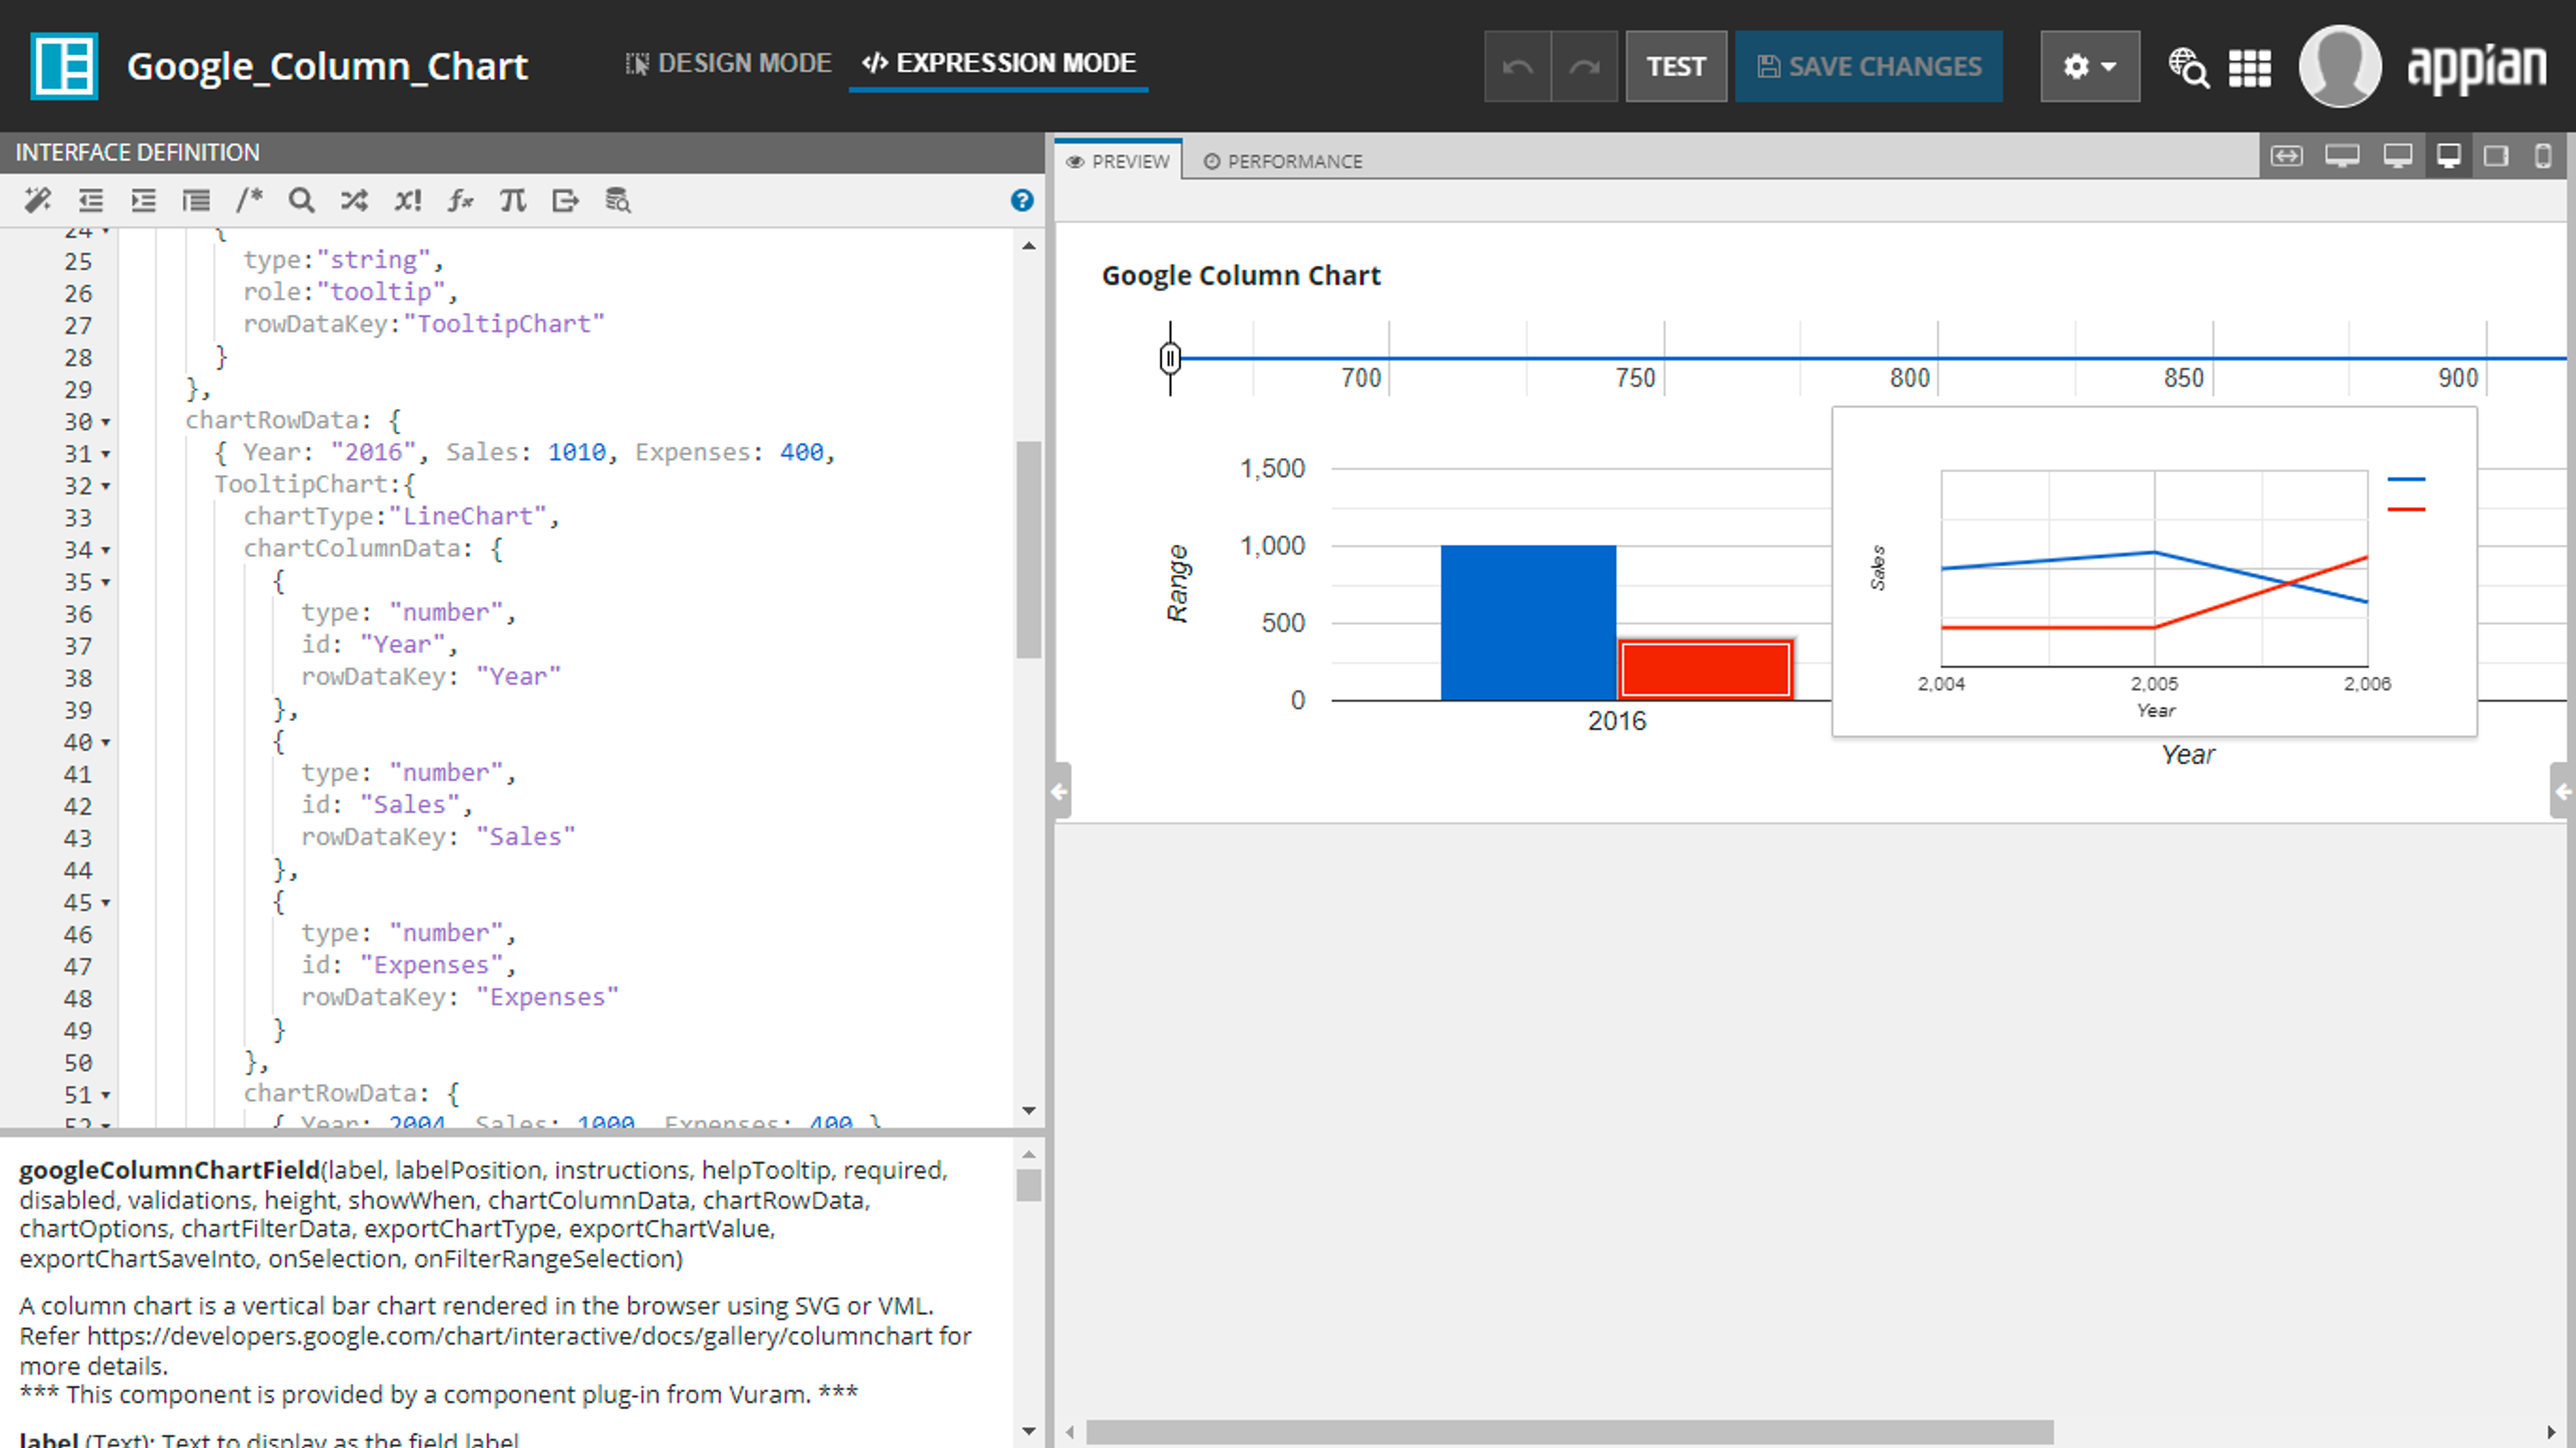Click the align lines toolbar icon
The width and height of the screenshot is (2576, 1448).
(196, 201)
